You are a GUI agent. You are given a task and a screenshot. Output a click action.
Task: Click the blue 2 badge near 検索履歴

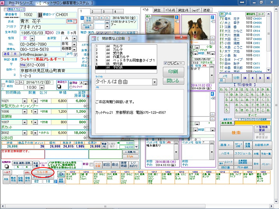(x=55, y=181)
